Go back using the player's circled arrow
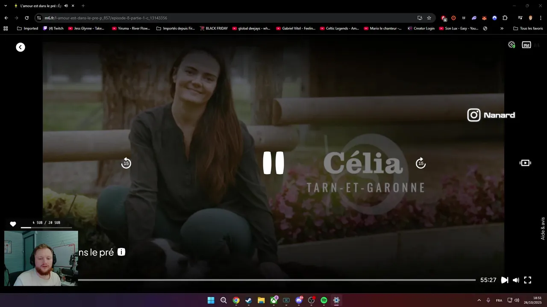Screen dimensions: 547x307 coord(21,47)
